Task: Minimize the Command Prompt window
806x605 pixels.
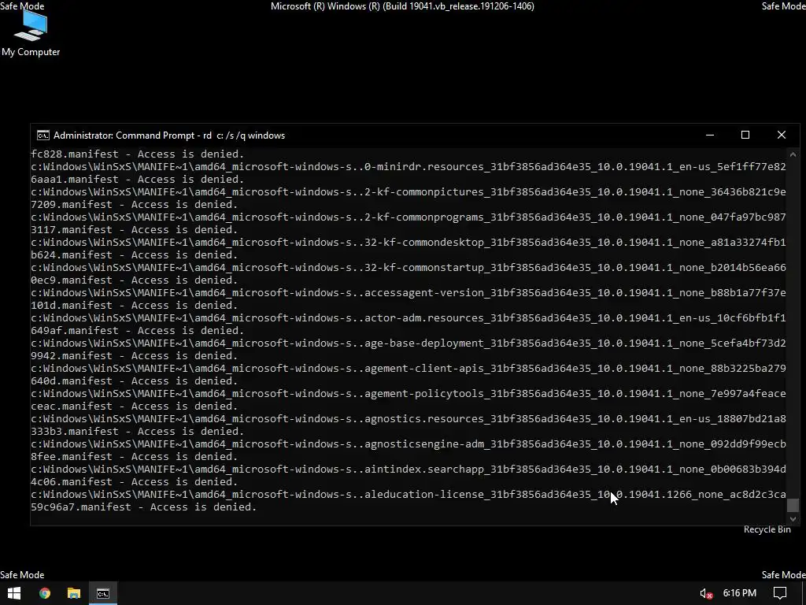Action: coord(710,135)
